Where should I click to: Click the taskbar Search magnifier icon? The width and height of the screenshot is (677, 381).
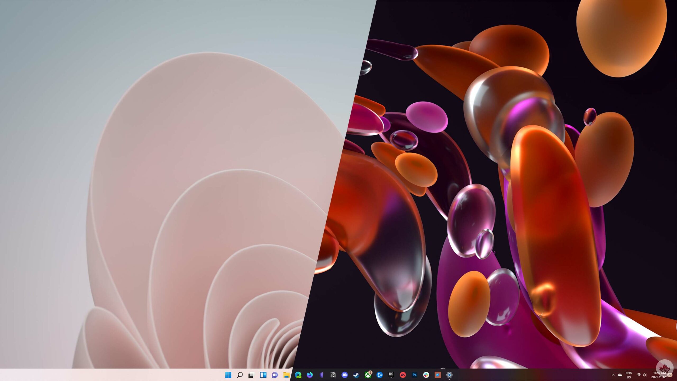[240, 375]
